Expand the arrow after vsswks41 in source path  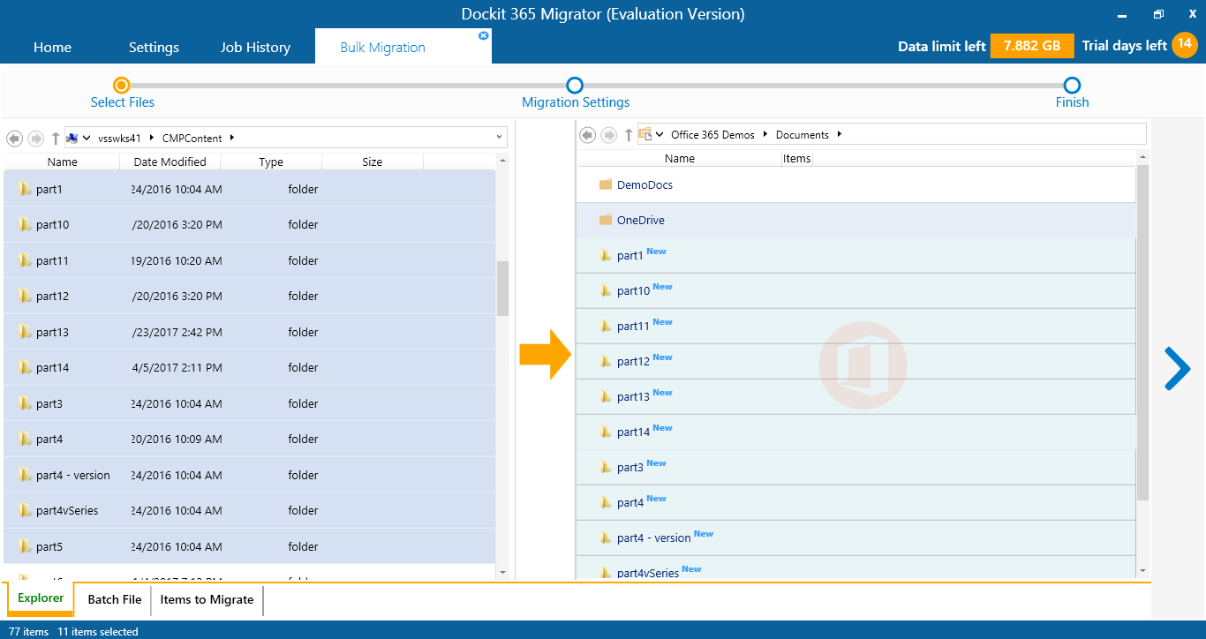point(152,138)
